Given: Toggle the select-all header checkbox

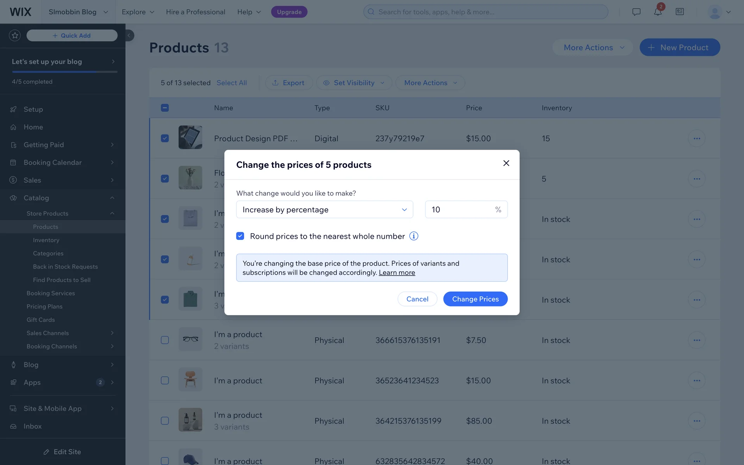Looking at the screenshot, I should pyautogui.click(x=165, y=108).
